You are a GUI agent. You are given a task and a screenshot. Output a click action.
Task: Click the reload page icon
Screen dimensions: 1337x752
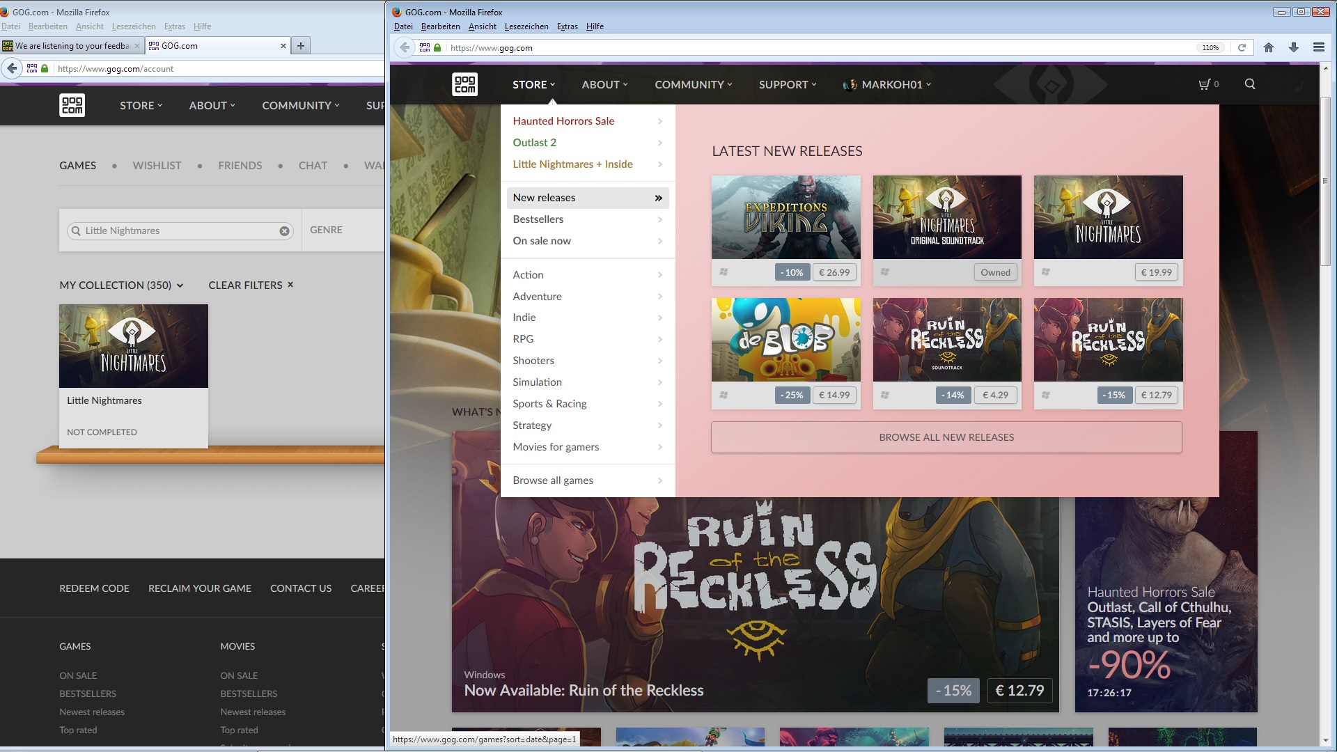point(1242,47)
